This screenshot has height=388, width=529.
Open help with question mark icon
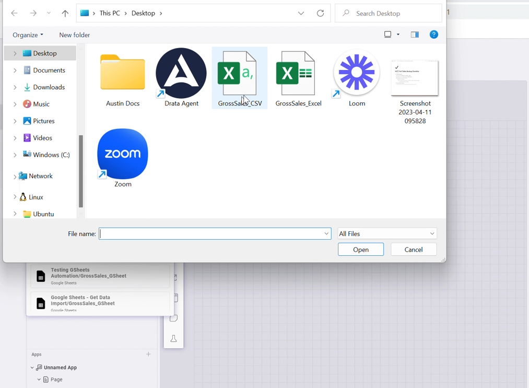433,34
